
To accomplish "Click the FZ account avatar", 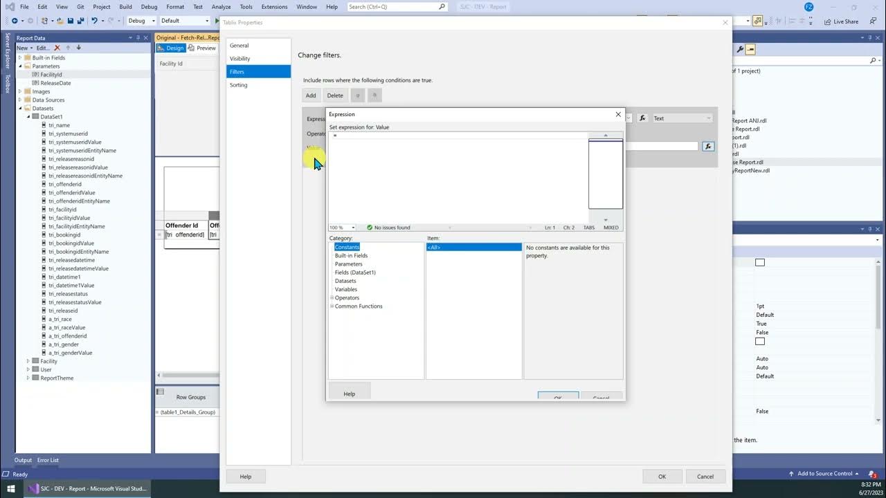I will (808, 7).
